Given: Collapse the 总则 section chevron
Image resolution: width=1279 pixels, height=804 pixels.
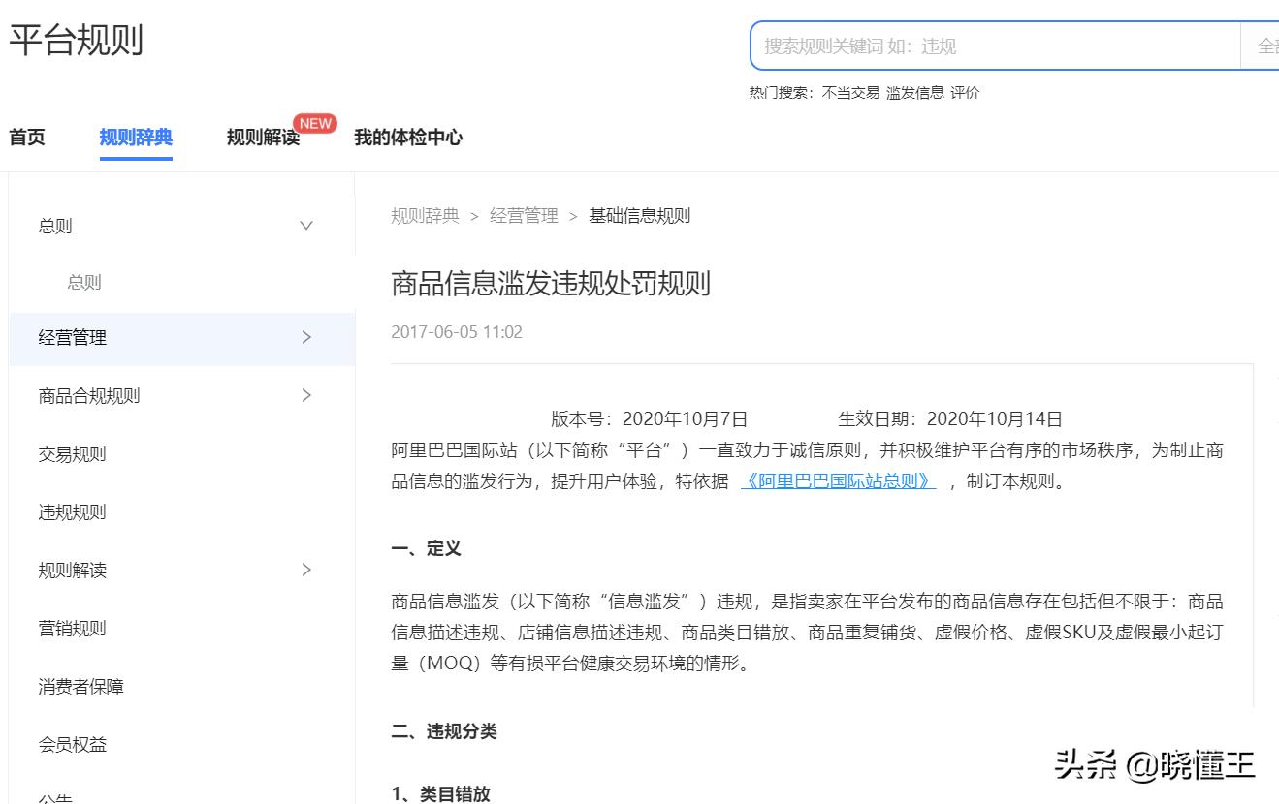Looking at the screenshot, I should coord(305,225).
